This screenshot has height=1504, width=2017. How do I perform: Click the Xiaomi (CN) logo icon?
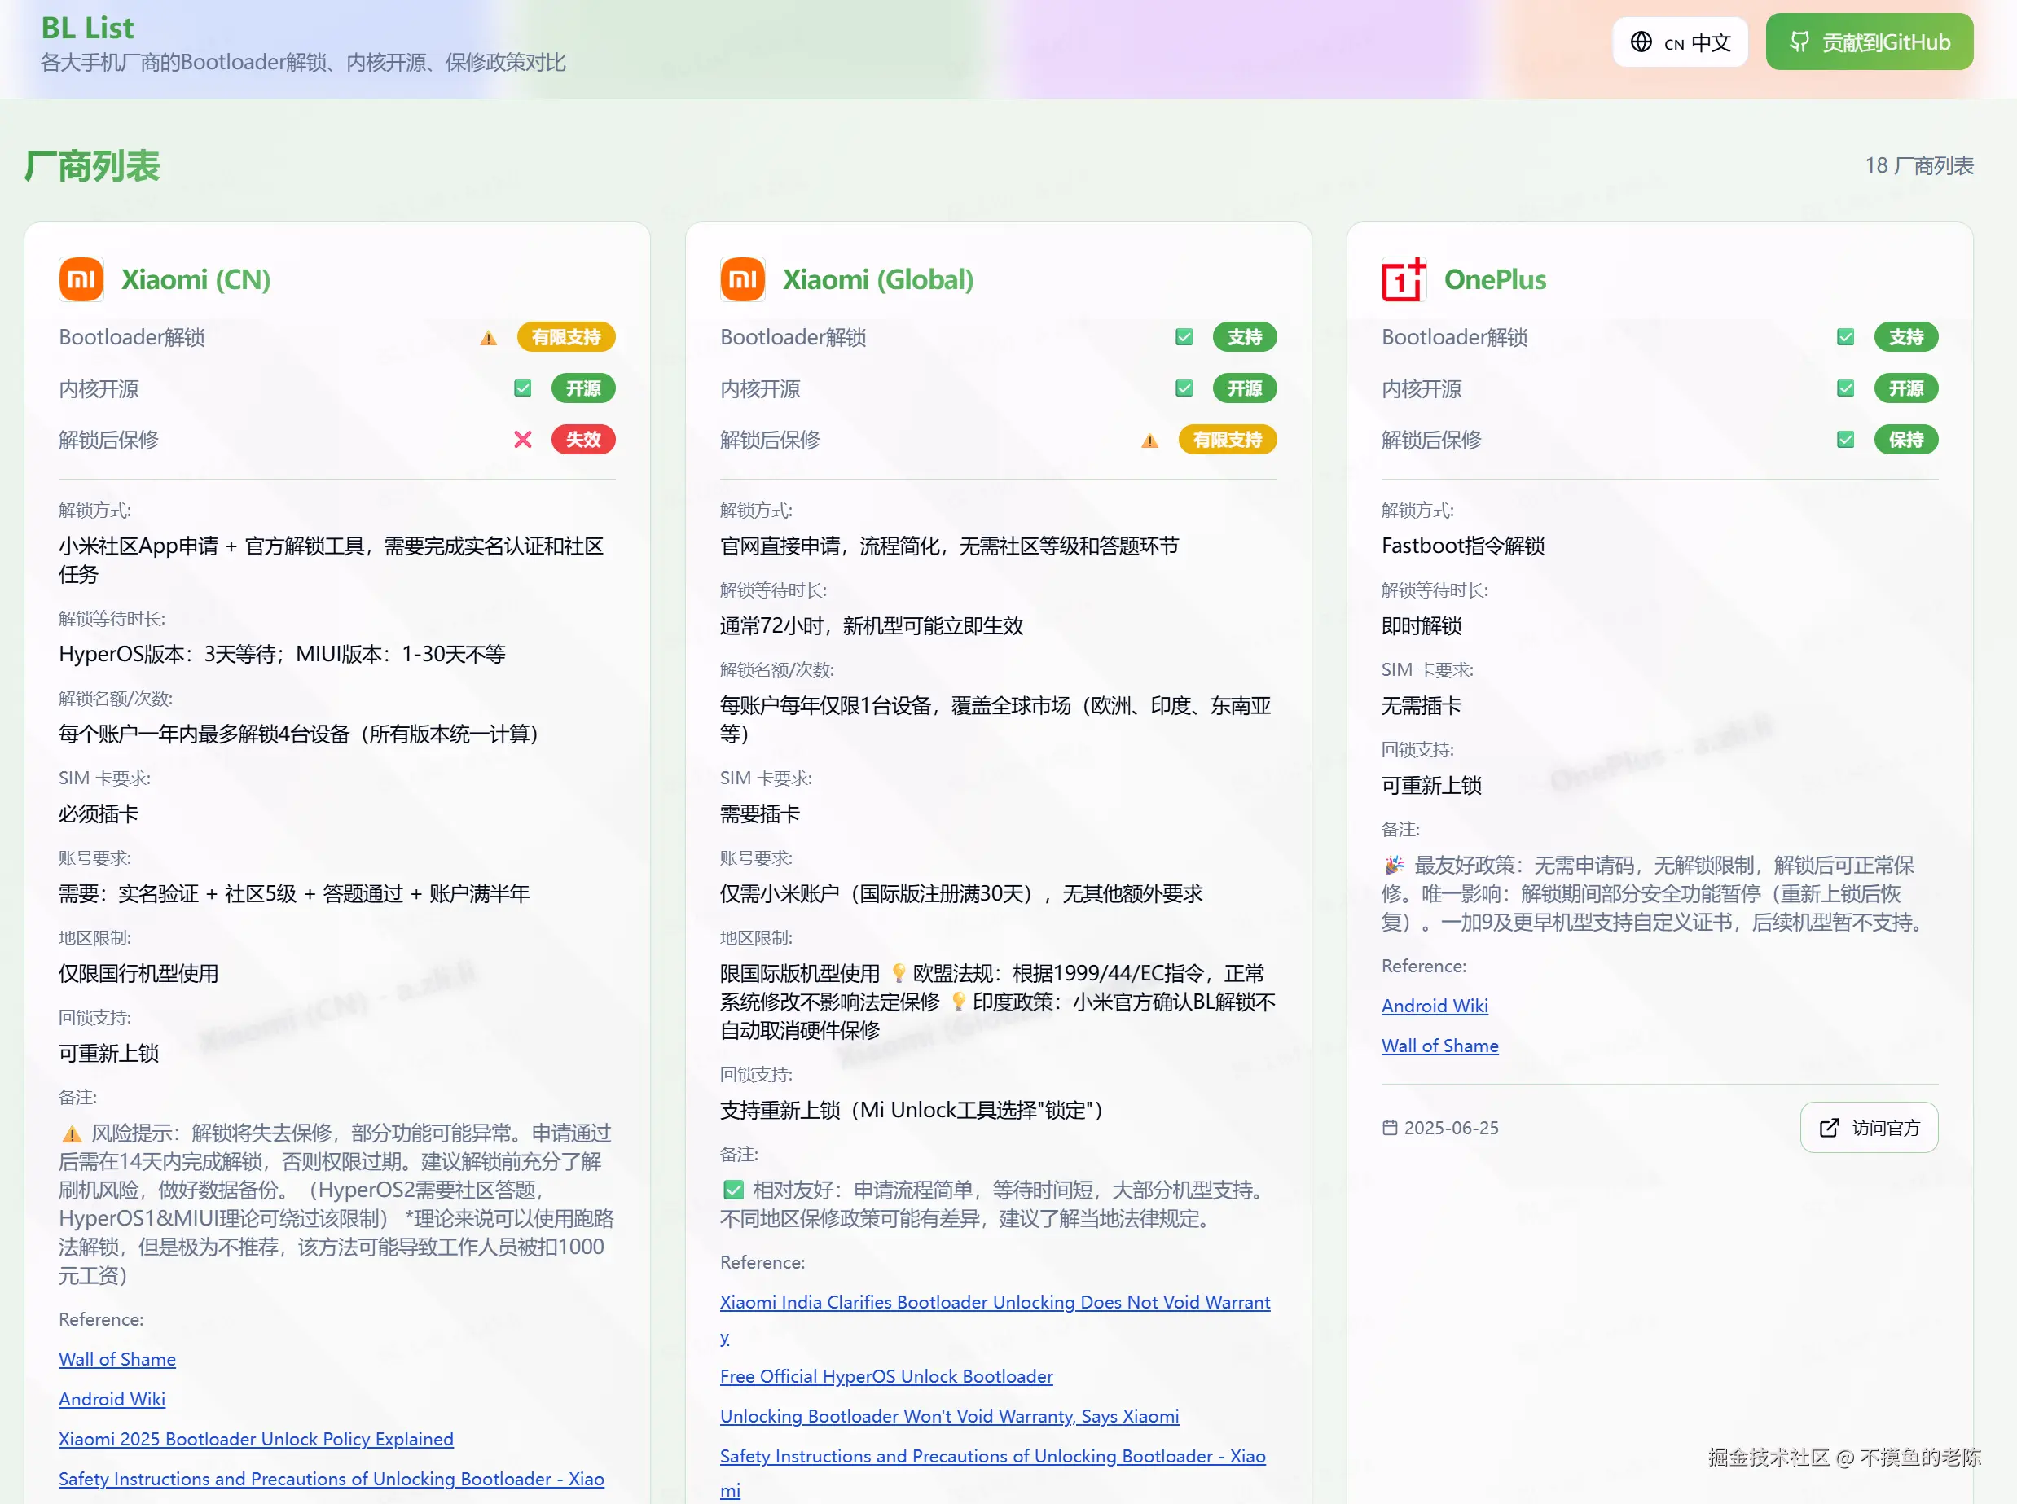coord(81,279)
